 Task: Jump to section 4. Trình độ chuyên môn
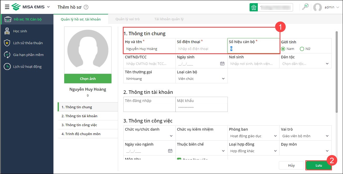tap(88, 134)
